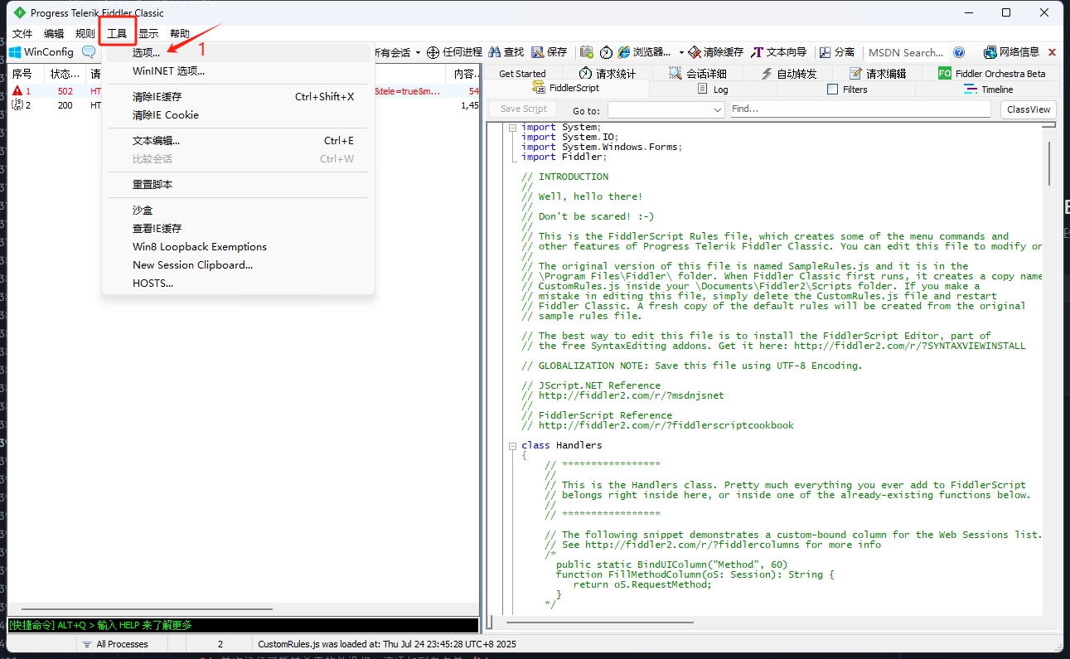This screenshot has height=659, width=1070.
Task: Open the browser dropdown arrow
Action: coord(681,52)
